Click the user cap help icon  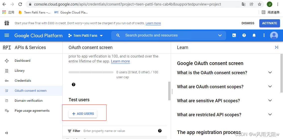pos(74,84)
